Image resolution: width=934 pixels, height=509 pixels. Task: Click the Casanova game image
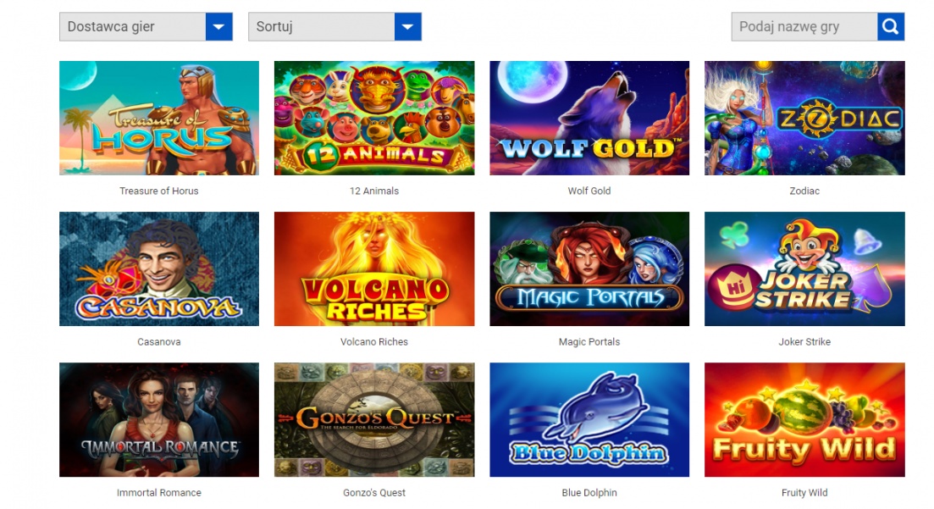pos(159,268)
